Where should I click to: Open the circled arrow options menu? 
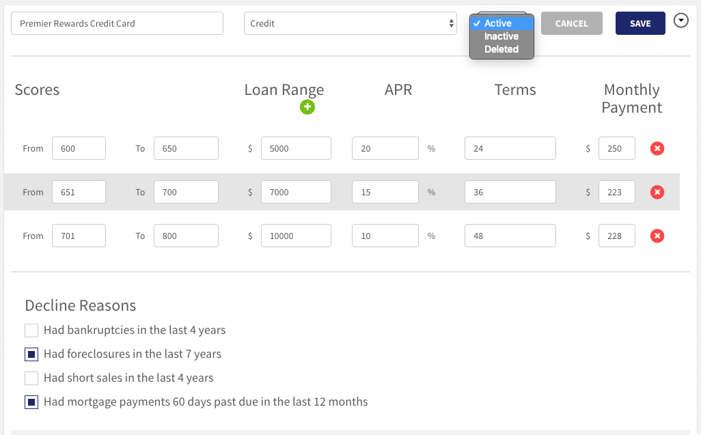coord(681,20)
